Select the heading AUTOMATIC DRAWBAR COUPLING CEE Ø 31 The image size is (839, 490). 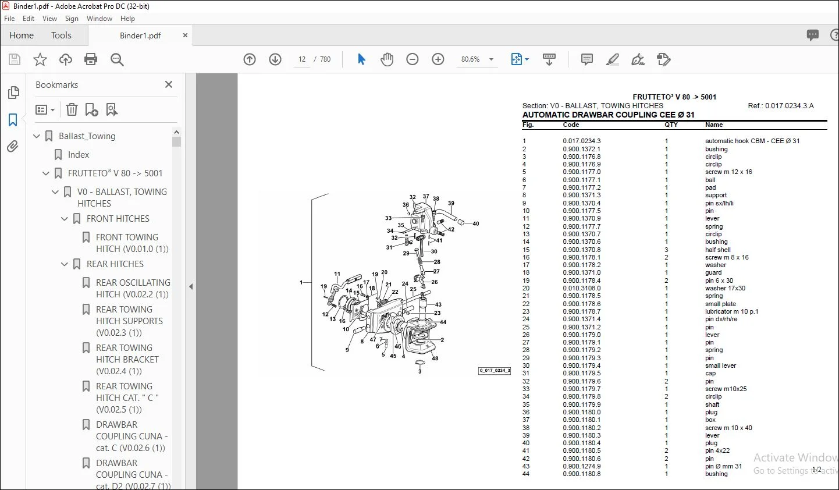(609, 115)
